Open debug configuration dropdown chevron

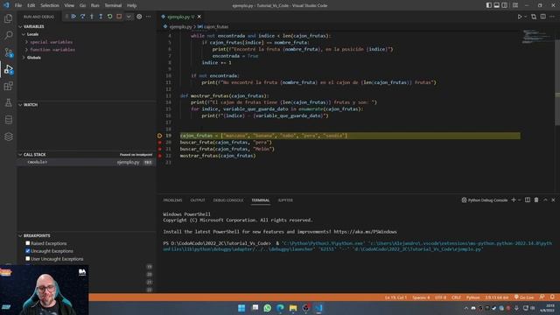click(129, 17)
